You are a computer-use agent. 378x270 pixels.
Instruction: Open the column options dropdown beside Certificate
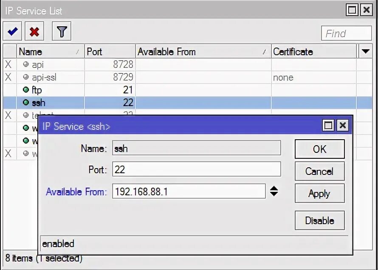[x=365, y=51]
